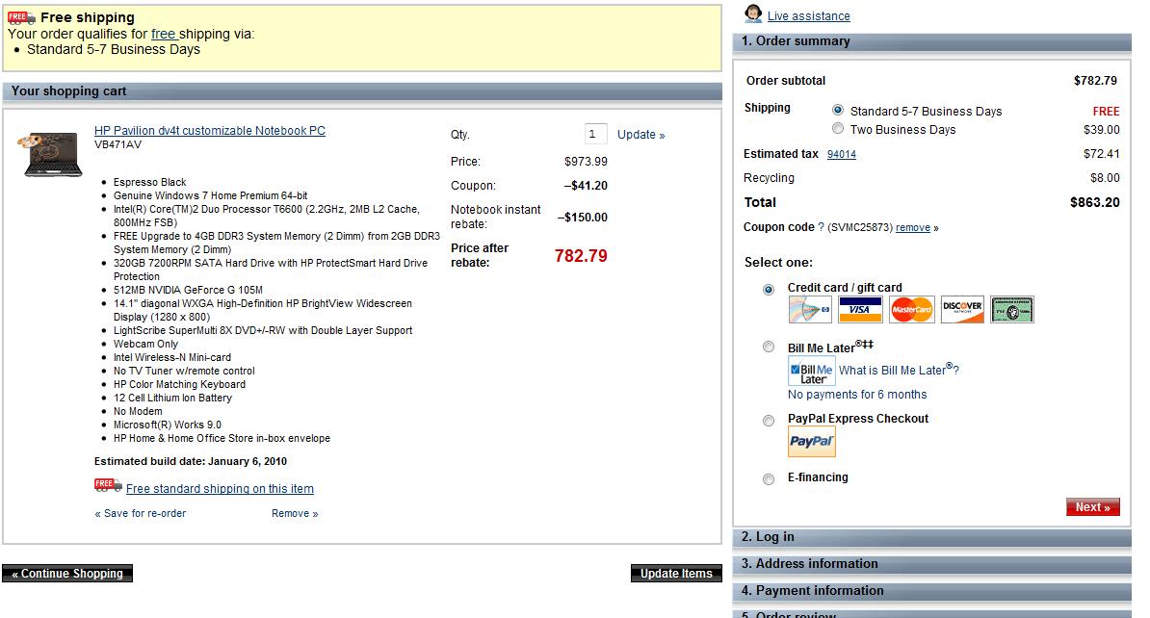The height and width of the screenshot is (618, 1150).
Task: Click the PayPal logo
Action: coord(811,442)
